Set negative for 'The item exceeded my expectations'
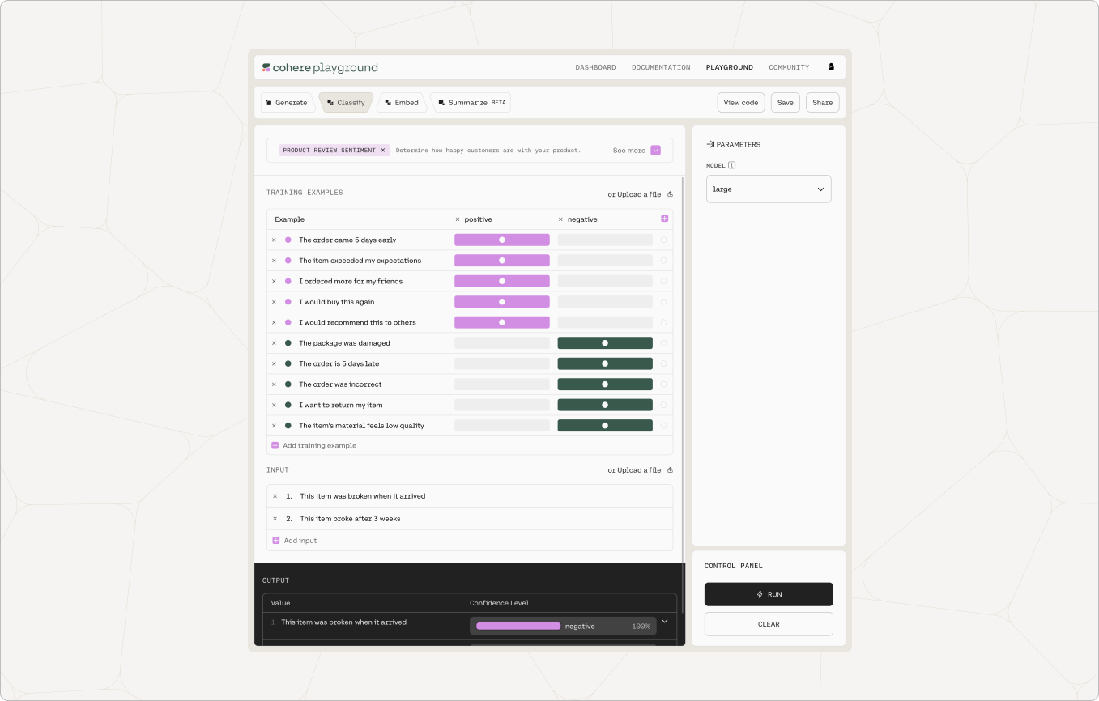This screenshot has width=1099, height=701. point(605,261)
